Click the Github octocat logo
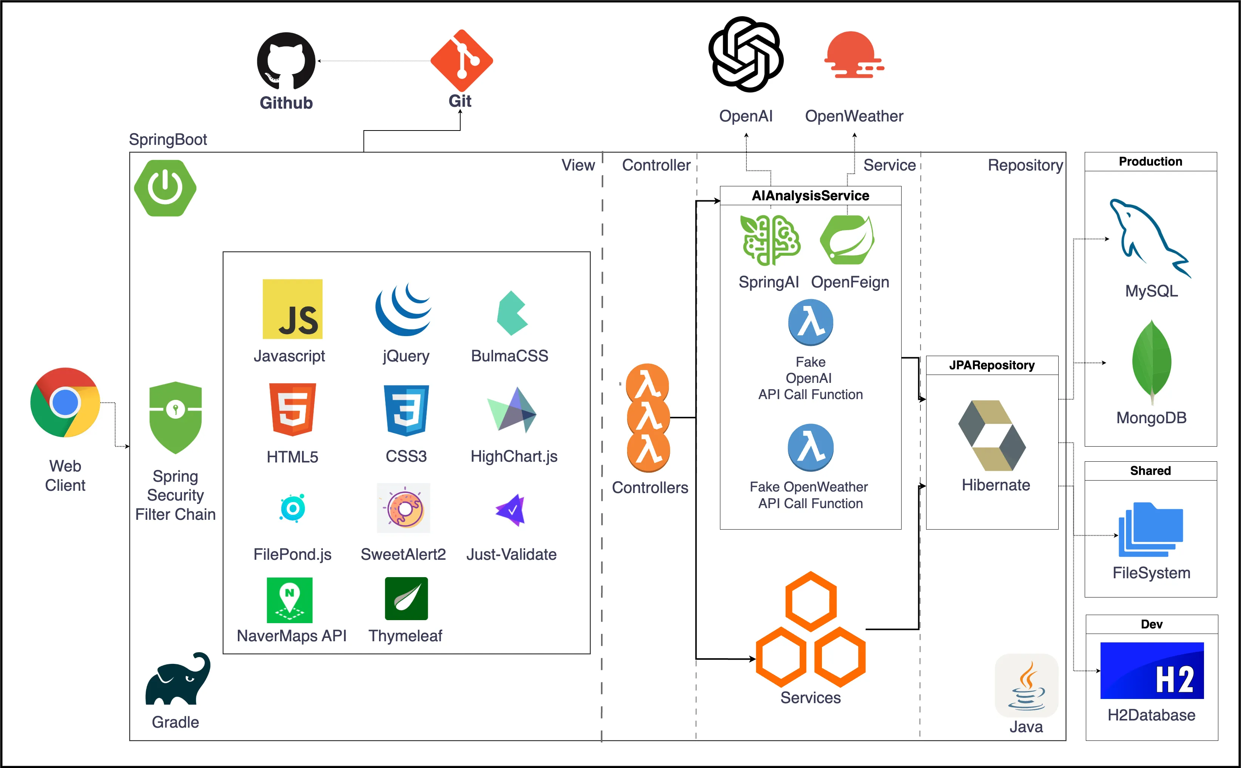This screenshot has width=1241, height=768. (x=286, y=61)
